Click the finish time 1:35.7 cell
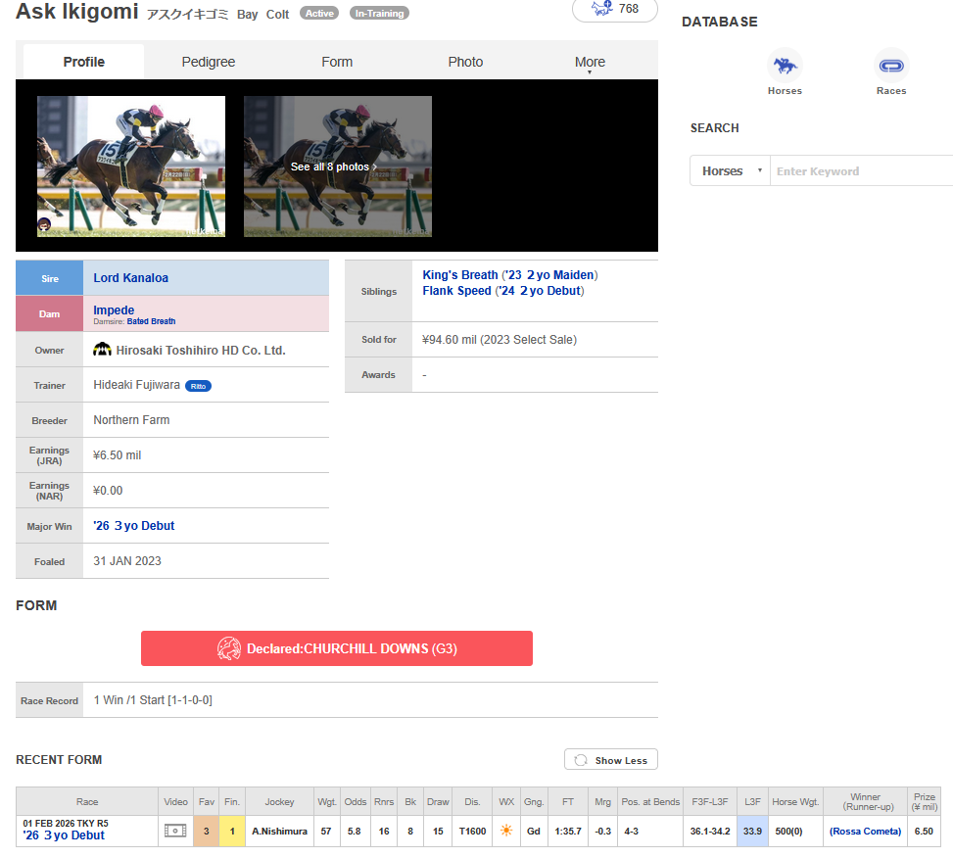The image size is (953, 858). 568,831
